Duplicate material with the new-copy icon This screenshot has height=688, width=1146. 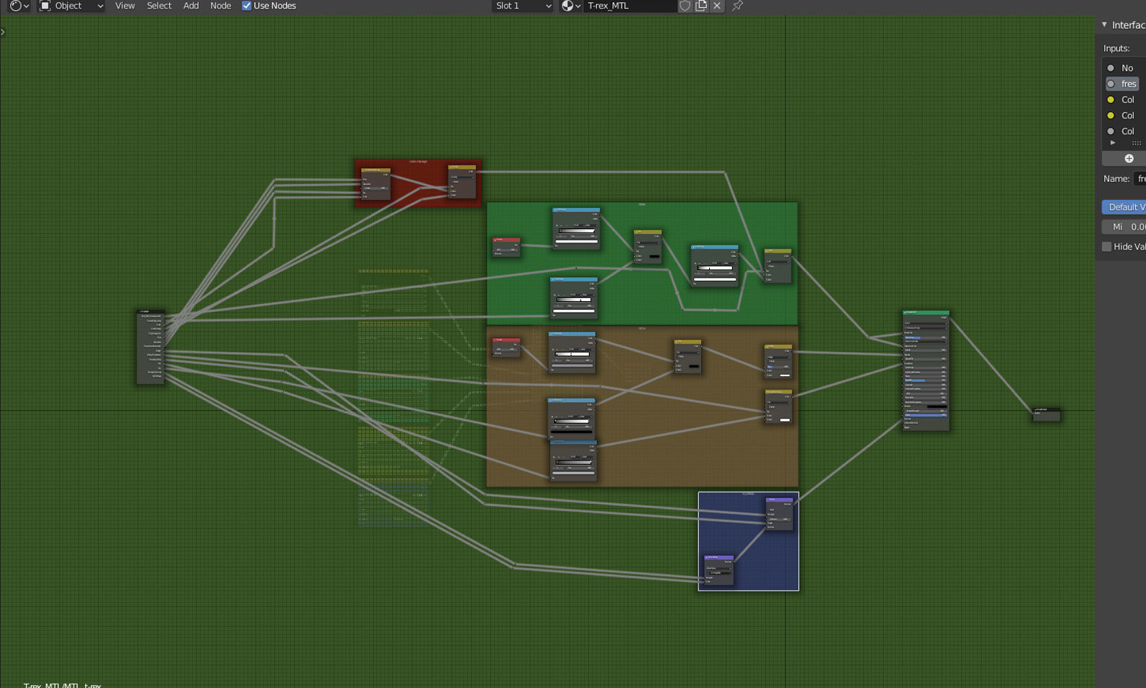[700, 6]
